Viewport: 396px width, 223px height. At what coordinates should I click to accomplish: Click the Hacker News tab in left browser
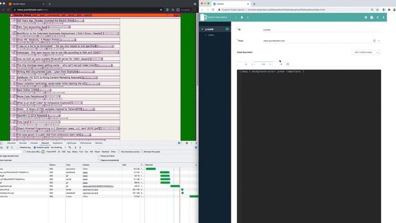tap(27, 4)
